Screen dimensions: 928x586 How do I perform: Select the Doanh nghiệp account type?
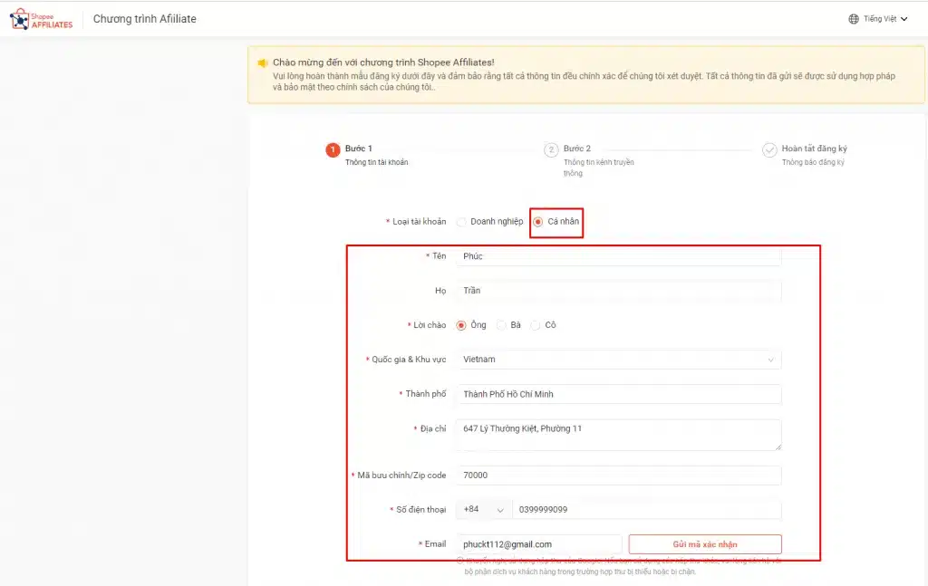point(461,222)
